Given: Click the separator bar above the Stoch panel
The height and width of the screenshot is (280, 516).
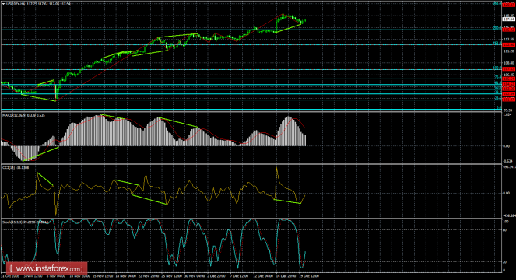Looking at the screenshot, I should coord(251,218).
